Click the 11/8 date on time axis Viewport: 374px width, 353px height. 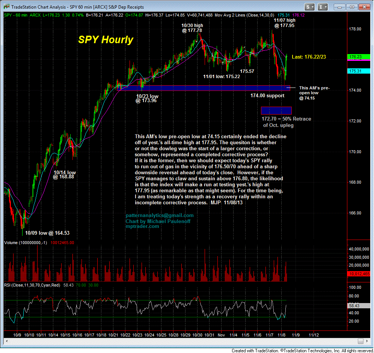282,335
